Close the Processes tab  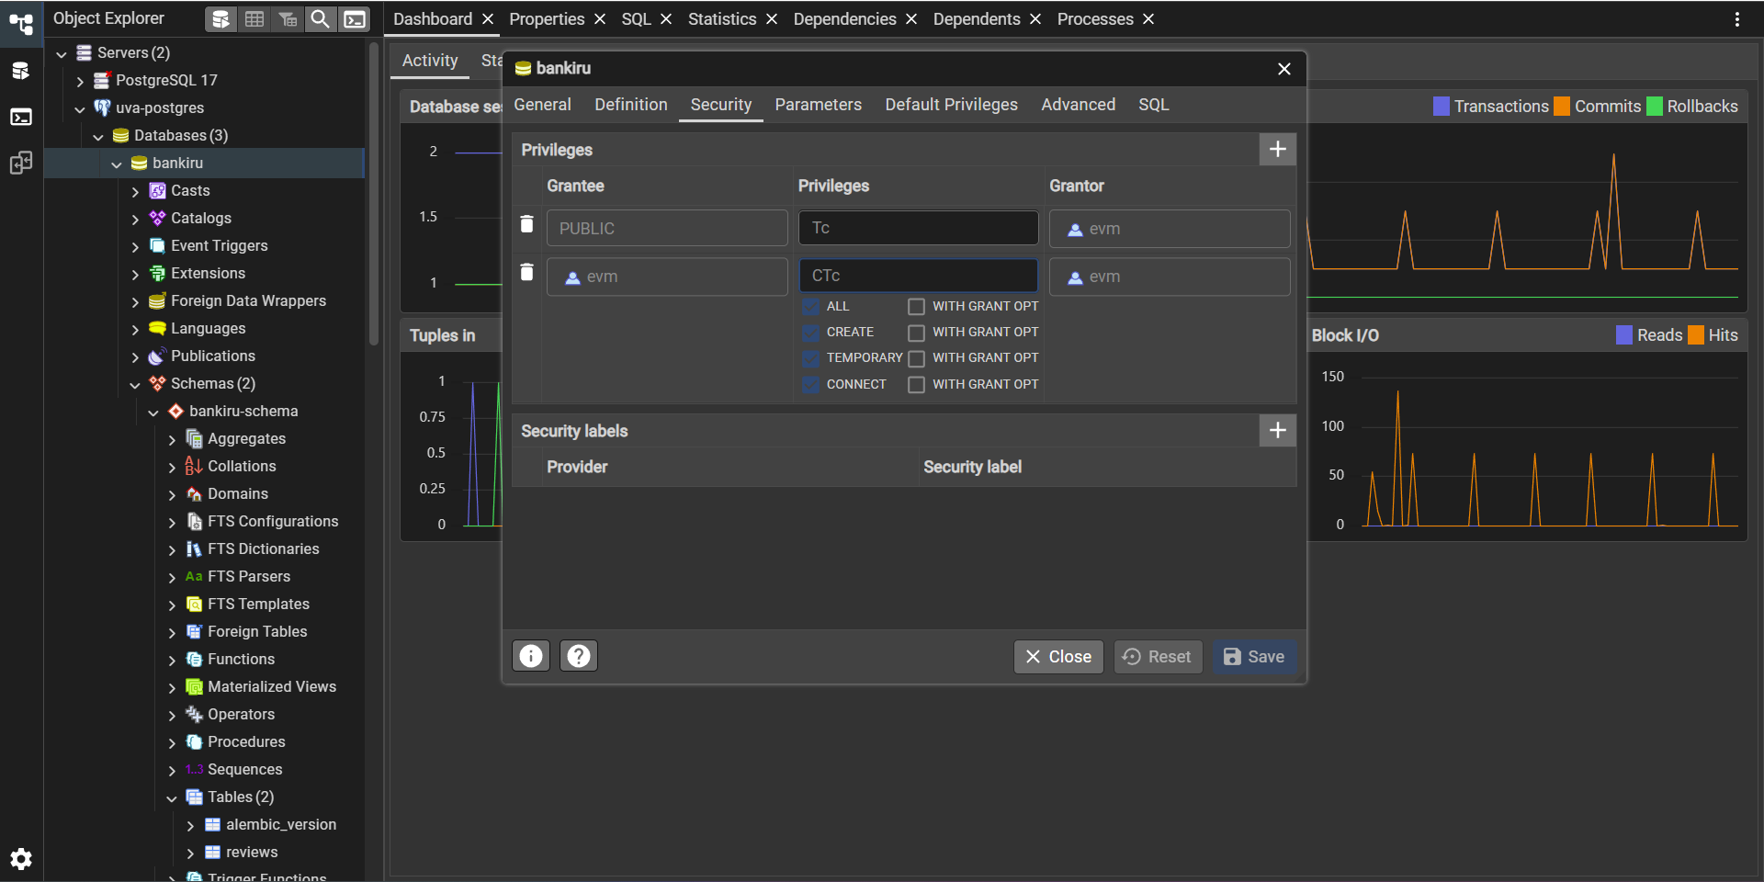tap(1148, 19)
